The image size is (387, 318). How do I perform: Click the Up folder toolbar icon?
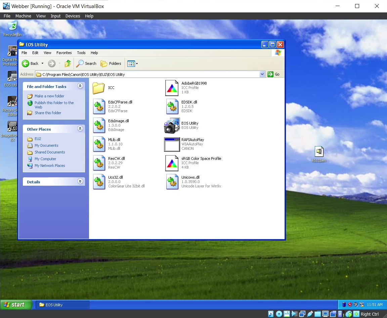point(68,63)
